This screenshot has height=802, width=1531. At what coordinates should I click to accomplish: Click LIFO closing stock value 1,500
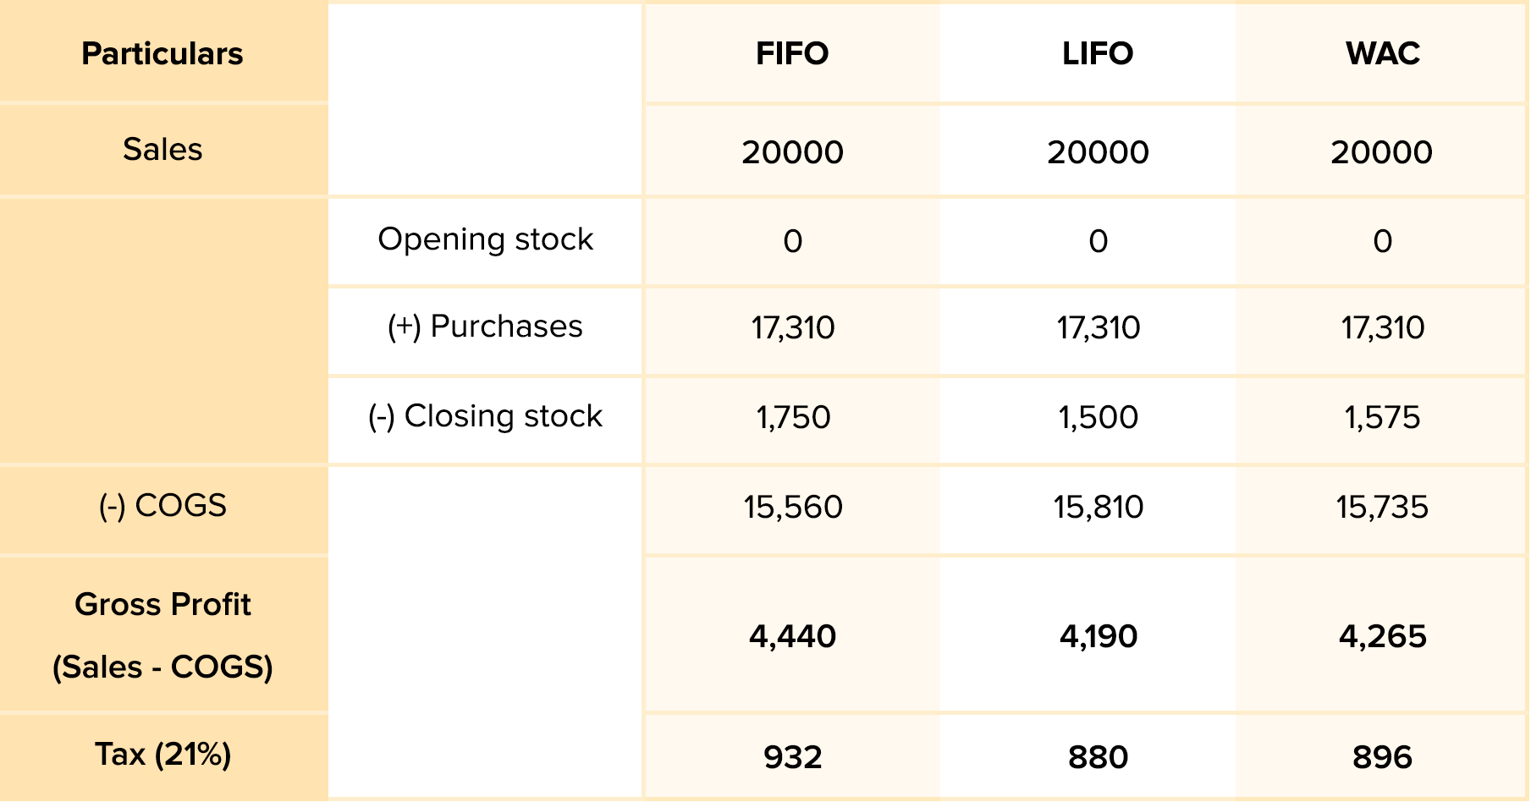[1098, 417]
